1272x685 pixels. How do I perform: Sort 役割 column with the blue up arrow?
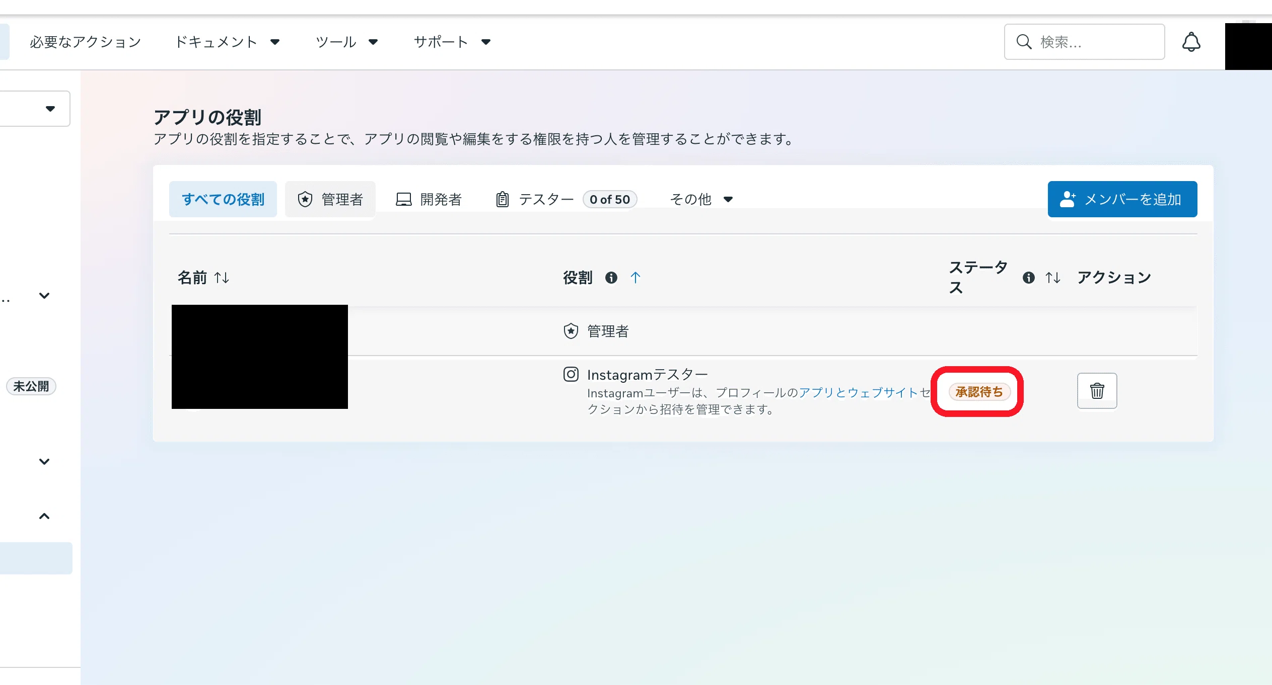(x=635, y=278)
